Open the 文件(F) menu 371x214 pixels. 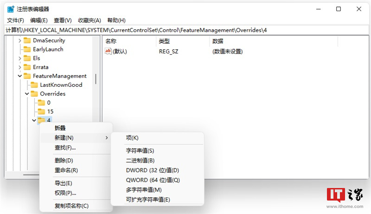point(15,20)
